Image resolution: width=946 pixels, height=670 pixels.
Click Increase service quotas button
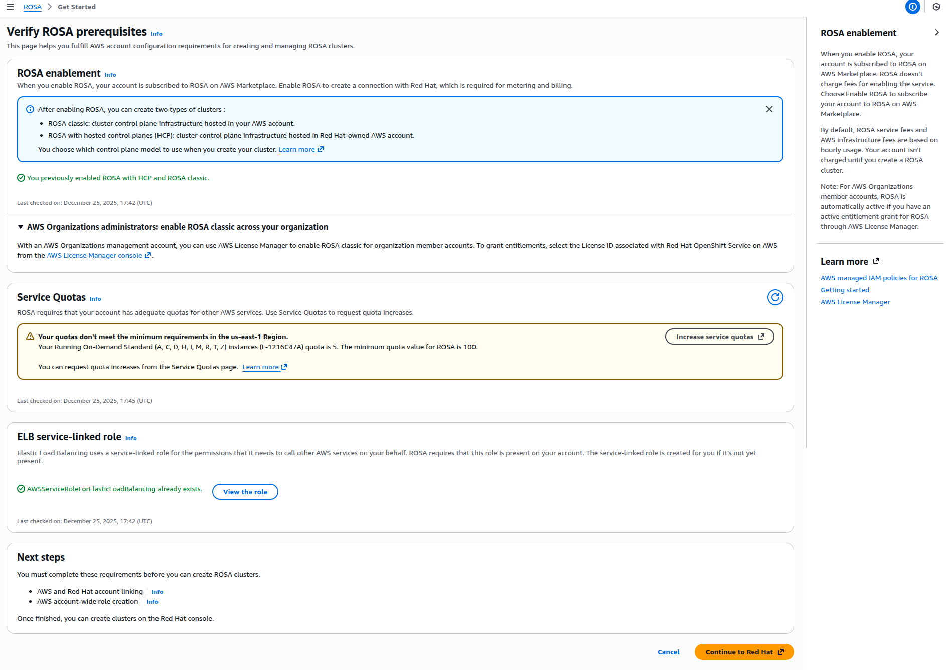pyautogui.click(x=719, y=337)
